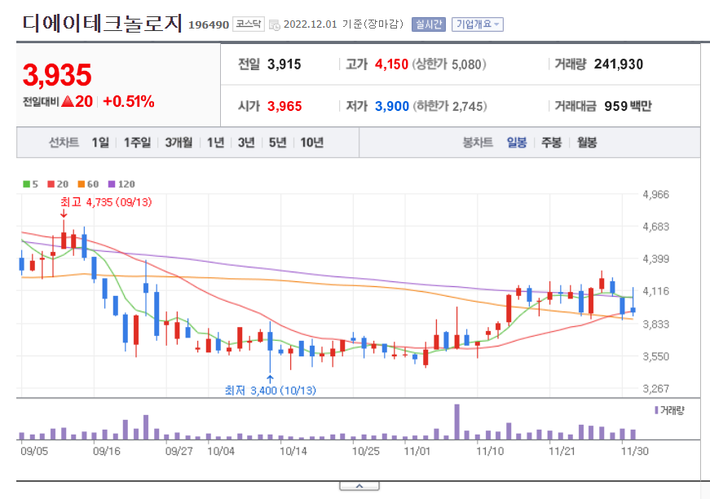Click the 하한가 2,745 text

(450, 106)
